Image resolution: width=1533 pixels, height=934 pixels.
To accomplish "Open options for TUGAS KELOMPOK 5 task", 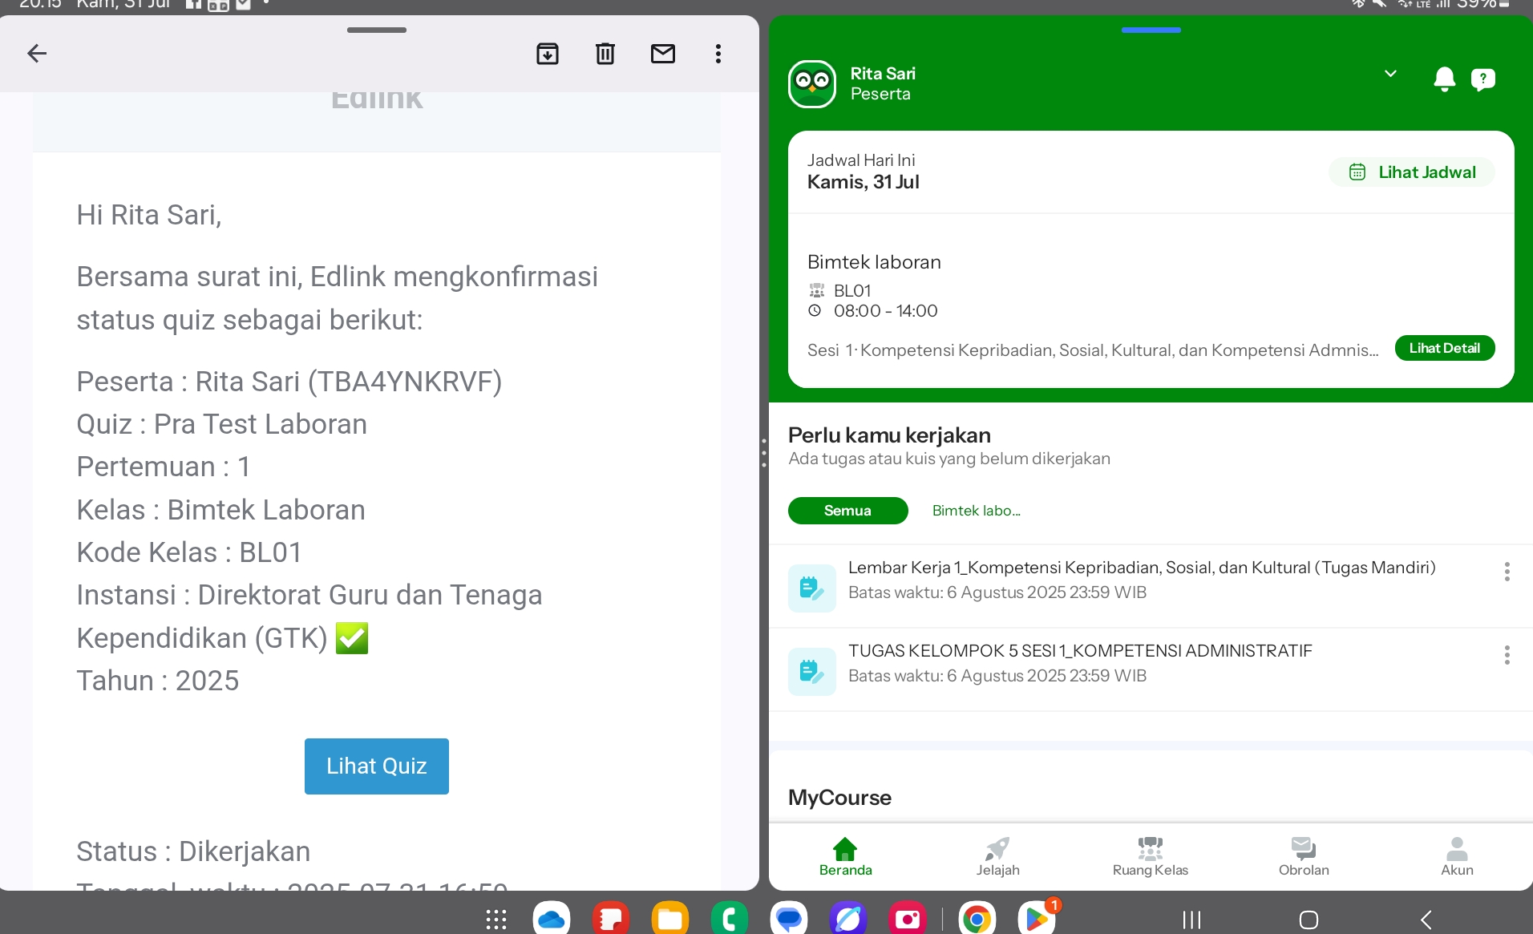I will pyautogui.click(x=1507, y=655).
